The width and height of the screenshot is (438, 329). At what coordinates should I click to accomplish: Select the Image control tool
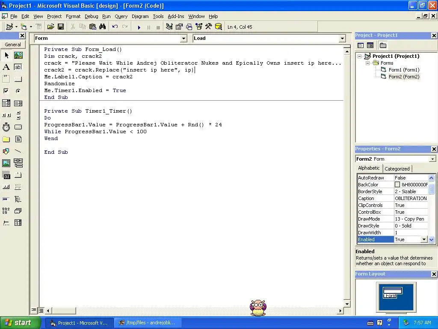6,163
